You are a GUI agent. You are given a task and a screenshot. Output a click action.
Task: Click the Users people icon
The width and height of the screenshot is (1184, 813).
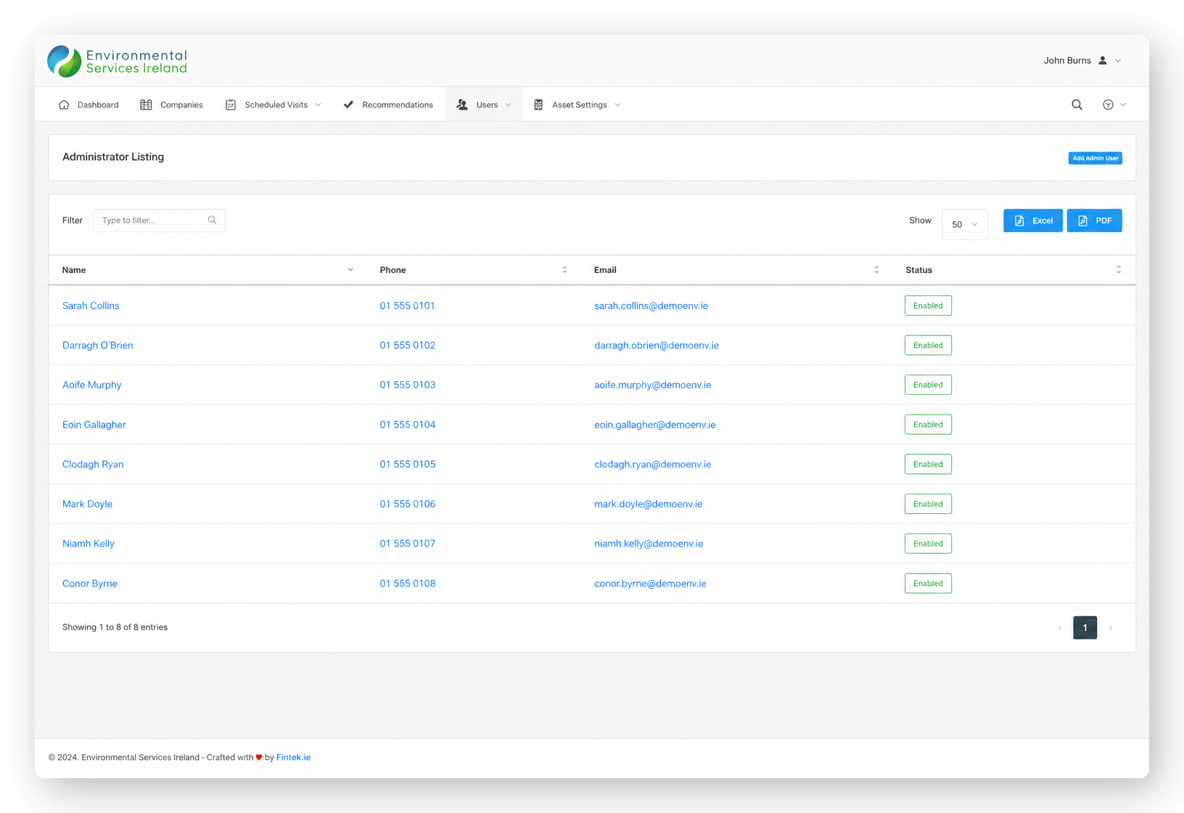click(x=462, y=105)
